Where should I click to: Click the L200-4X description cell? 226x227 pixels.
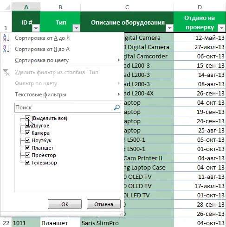pos(149,93)
